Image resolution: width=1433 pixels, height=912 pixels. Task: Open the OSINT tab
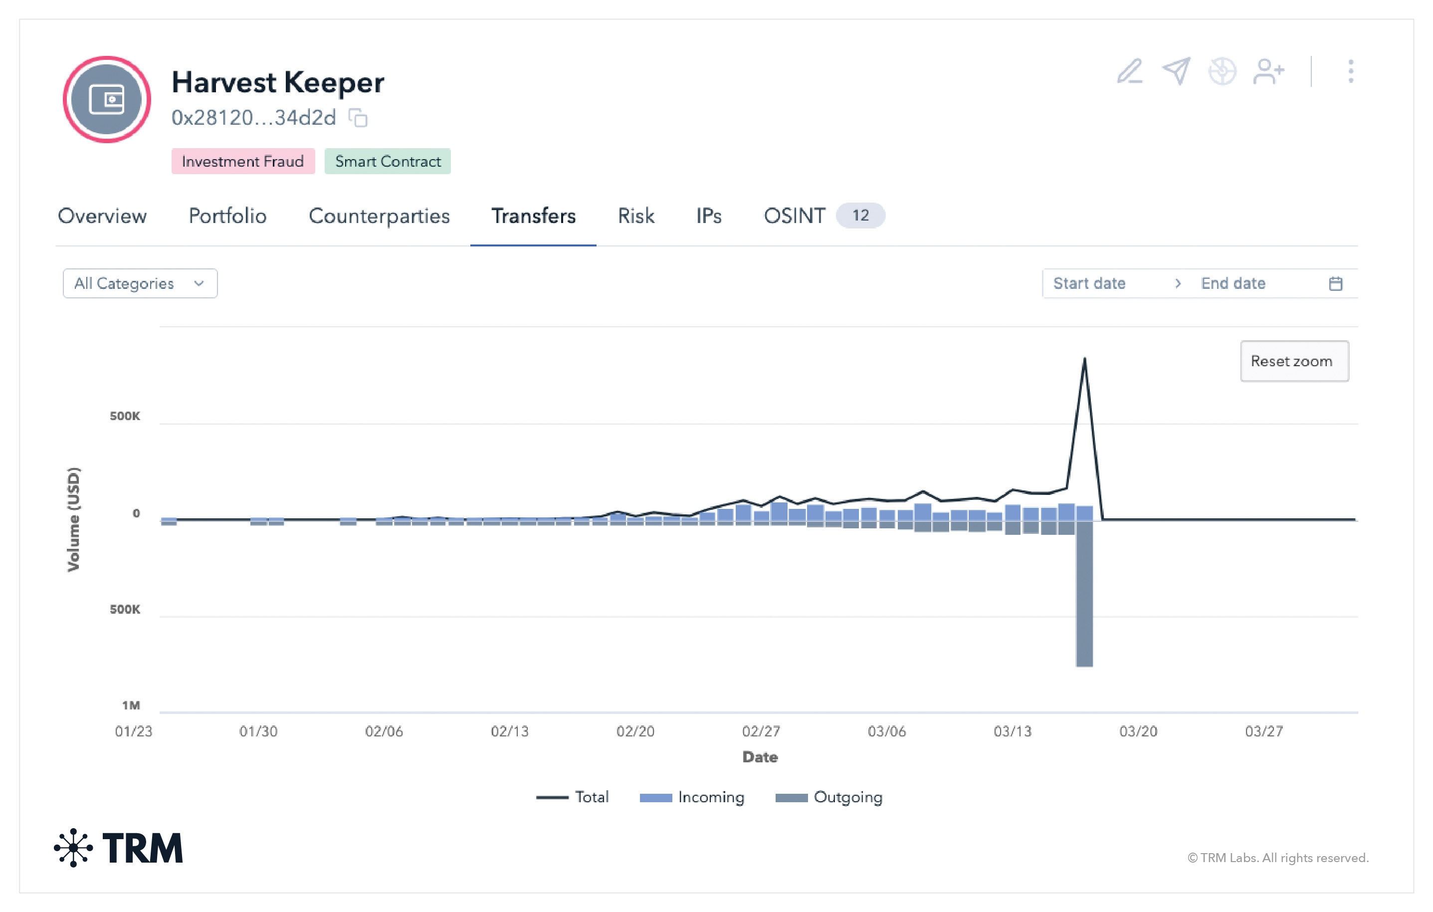tap(795, 216)
